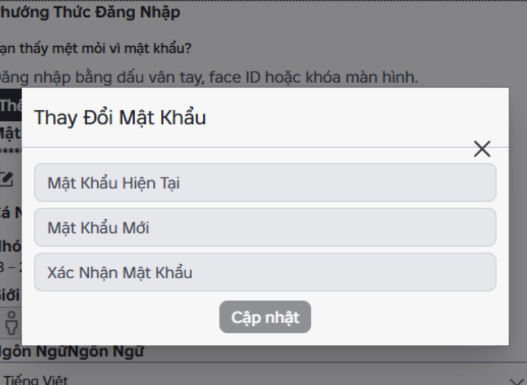The height and width of the screenshot is (385, 527).
Task: Click the Mật label under dark tab
Action: (x=10, y=131)
